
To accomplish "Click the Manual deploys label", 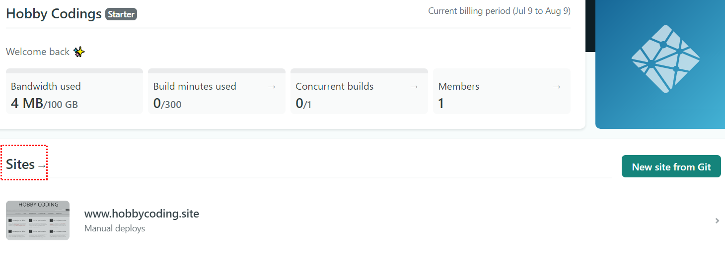I will [x=115, y=228].
